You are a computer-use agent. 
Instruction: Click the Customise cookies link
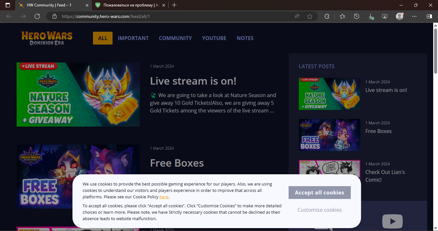click(319, 210)
